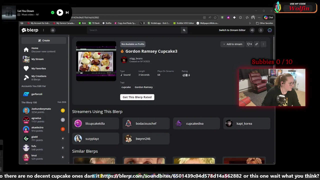Screen dimensions: 320x180
Task: Go to Blerp home via house icon
Action: (x=53, y=30)
